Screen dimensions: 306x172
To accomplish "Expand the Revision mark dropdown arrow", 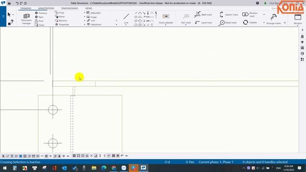I will point(264,14).
